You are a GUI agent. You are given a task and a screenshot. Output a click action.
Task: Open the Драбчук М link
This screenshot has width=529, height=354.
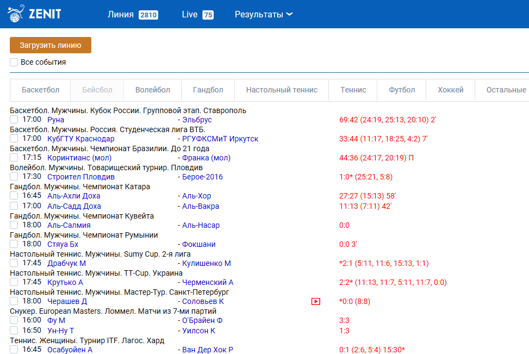[66, 264]
